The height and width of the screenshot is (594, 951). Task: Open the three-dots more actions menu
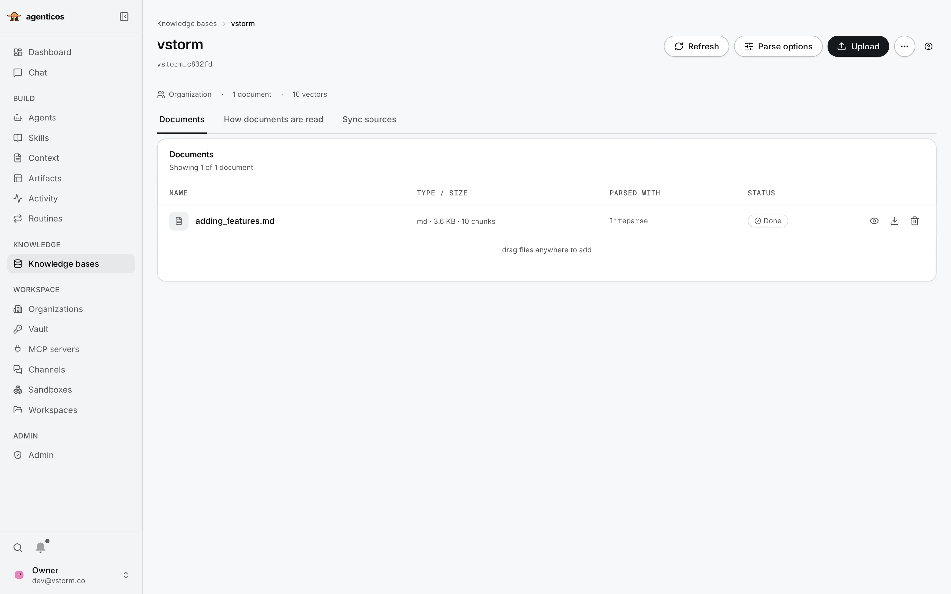click(x=905, y=46)
